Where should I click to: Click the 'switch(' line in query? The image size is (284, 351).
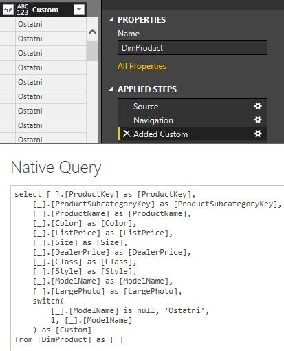(x=48, y=301)
